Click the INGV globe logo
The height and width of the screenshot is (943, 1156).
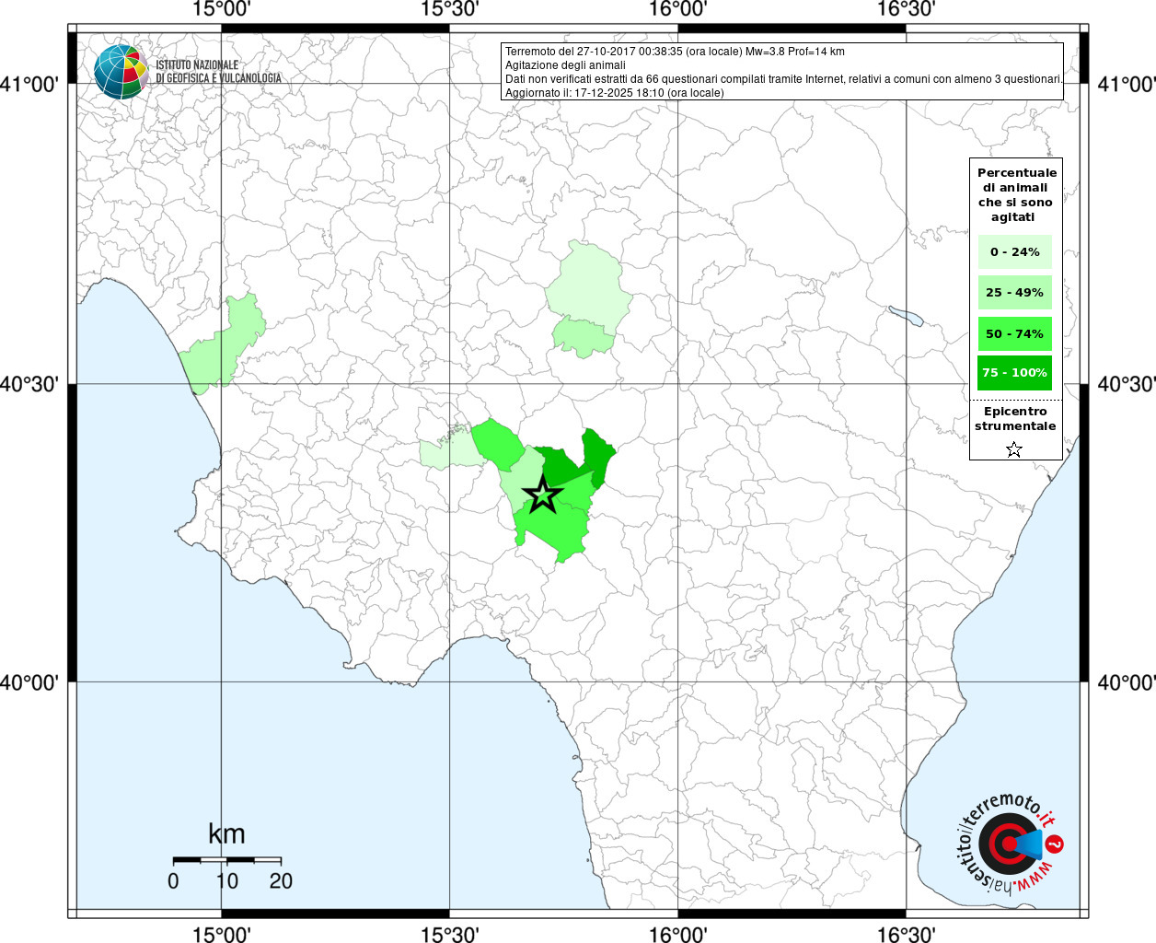(121, 71)
